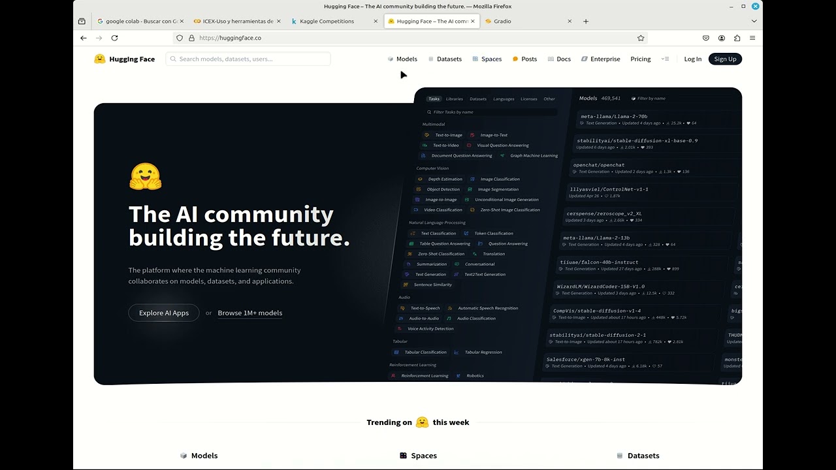Click the magnifier icon in the search box

173,59
